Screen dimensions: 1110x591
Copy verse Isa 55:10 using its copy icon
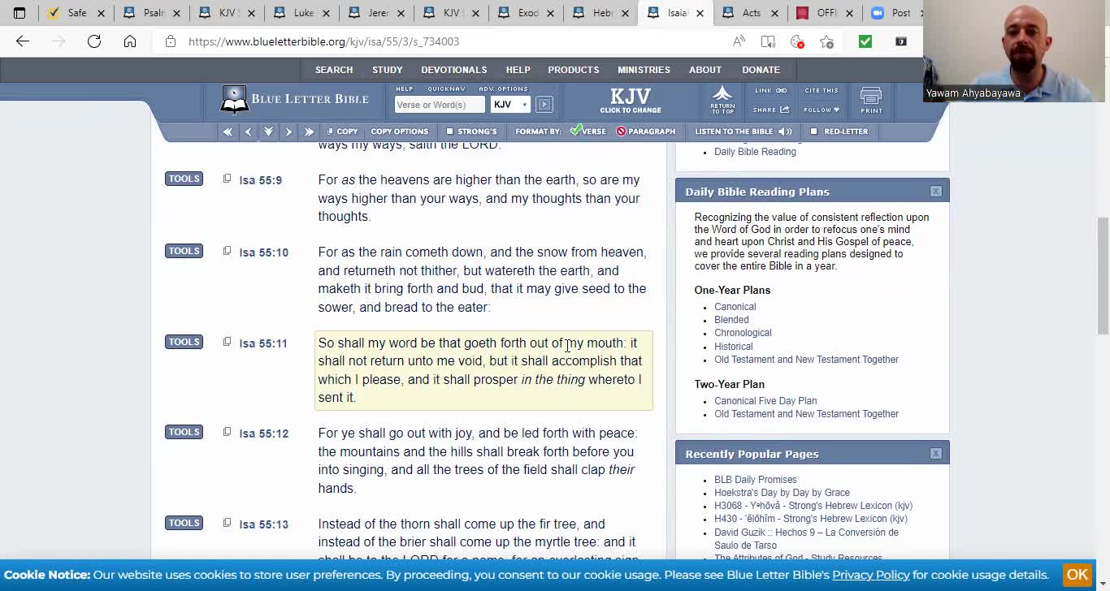pyautogui.click(x=227, y=251)
